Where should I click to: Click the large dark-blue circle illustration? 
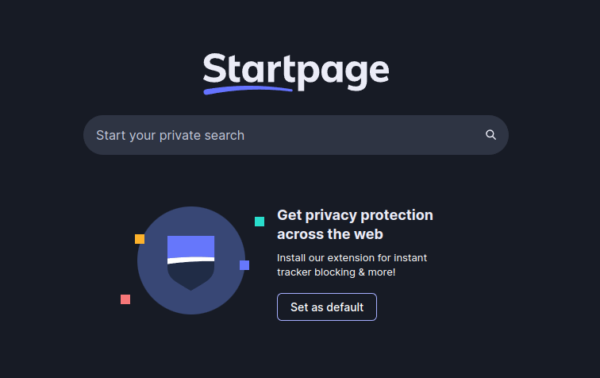pos(191,260)
